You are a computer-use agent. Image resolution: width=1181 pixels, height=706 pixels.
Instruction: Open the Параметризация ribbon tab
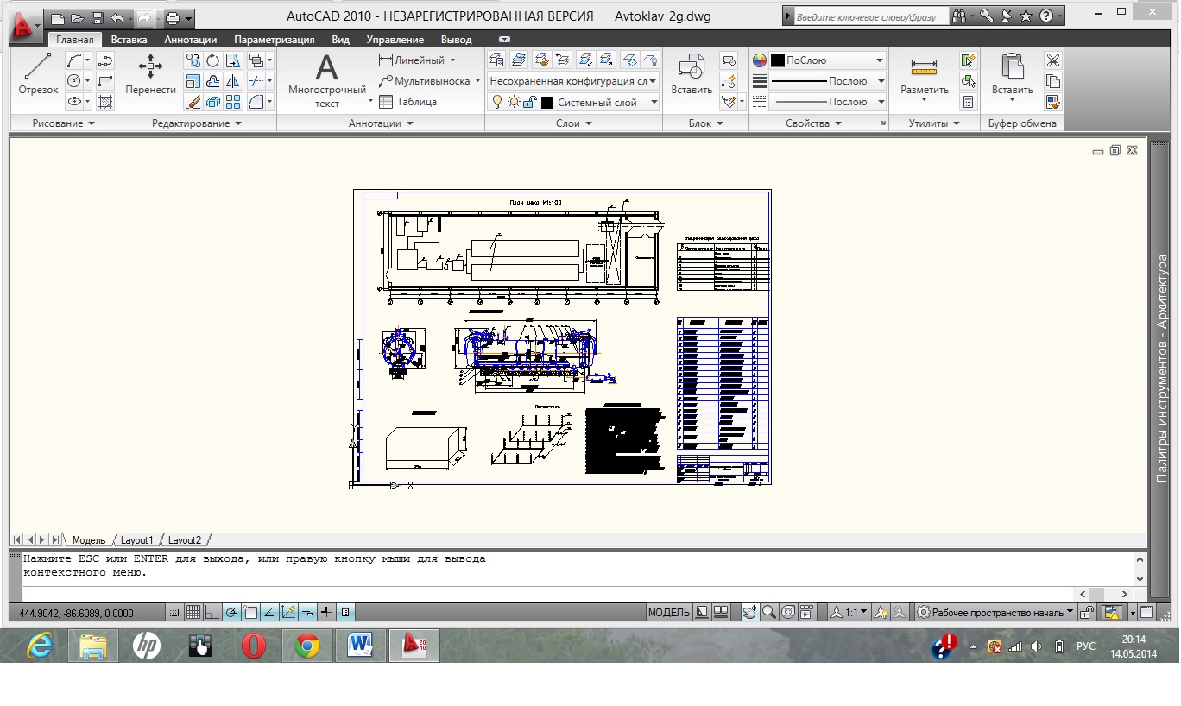tap(276, 40)
